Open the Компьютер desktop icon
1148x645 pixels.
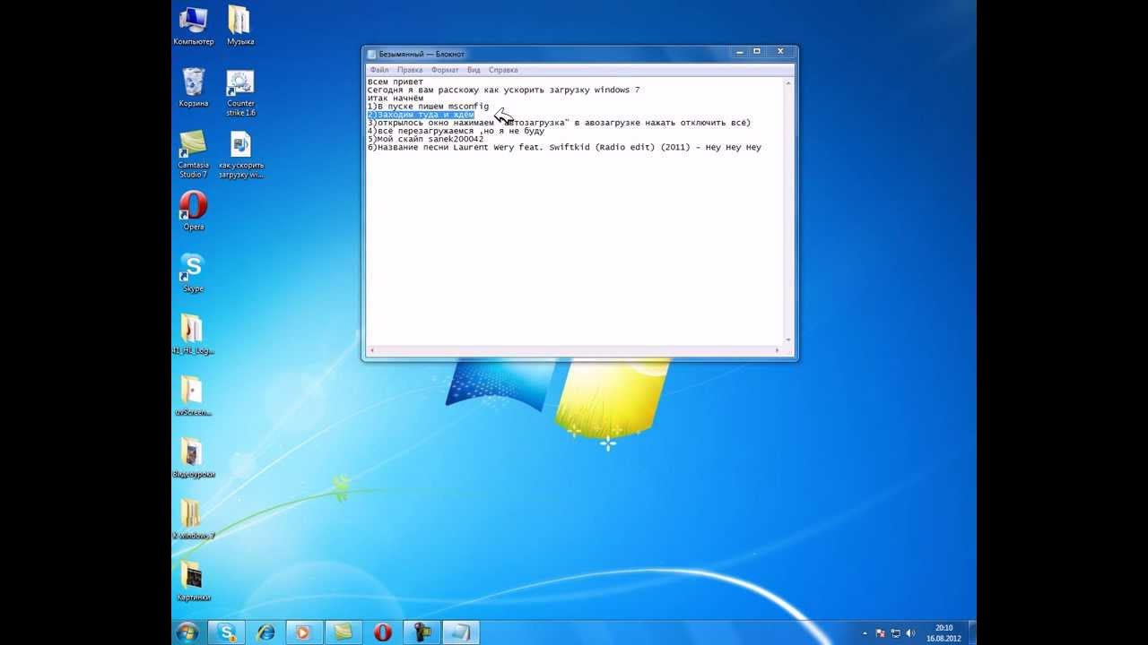[x=193, y=26]
